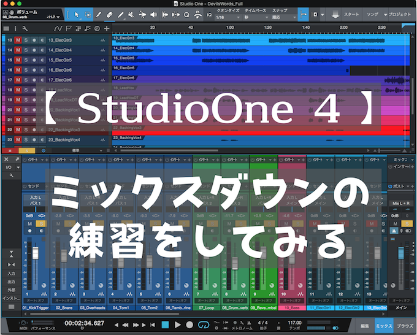Select the Eraser tool
The image size is (417, 335).
pyautogui.click(x=109, y=15)
